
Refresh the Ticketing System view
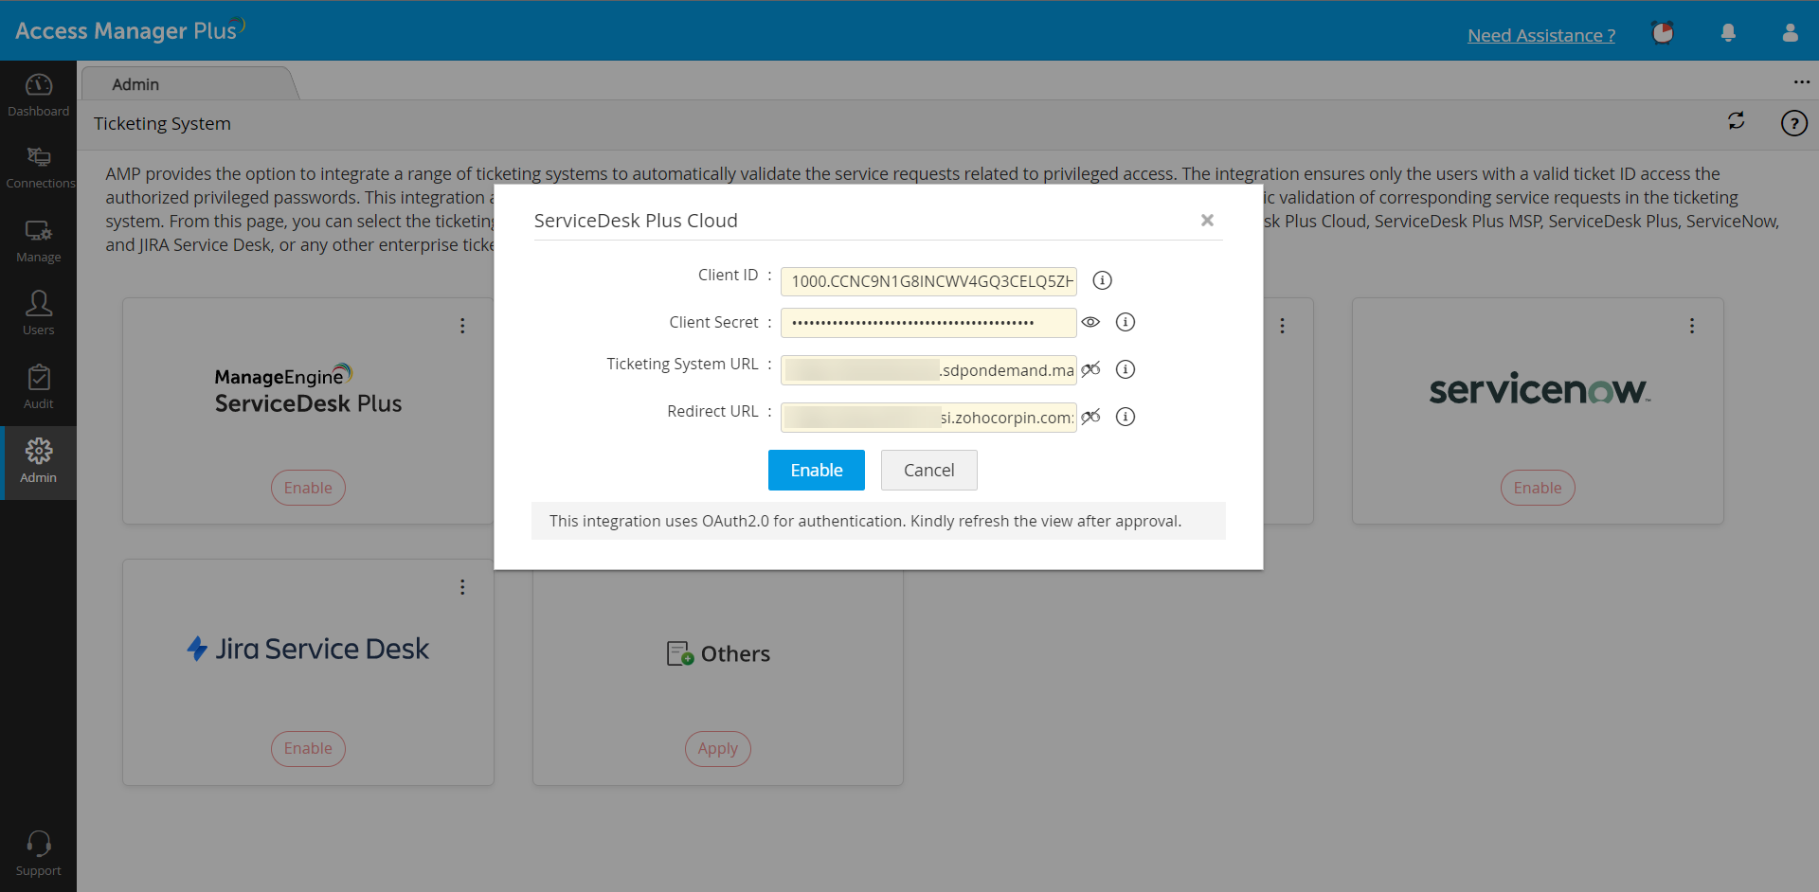click(1736, 121)
